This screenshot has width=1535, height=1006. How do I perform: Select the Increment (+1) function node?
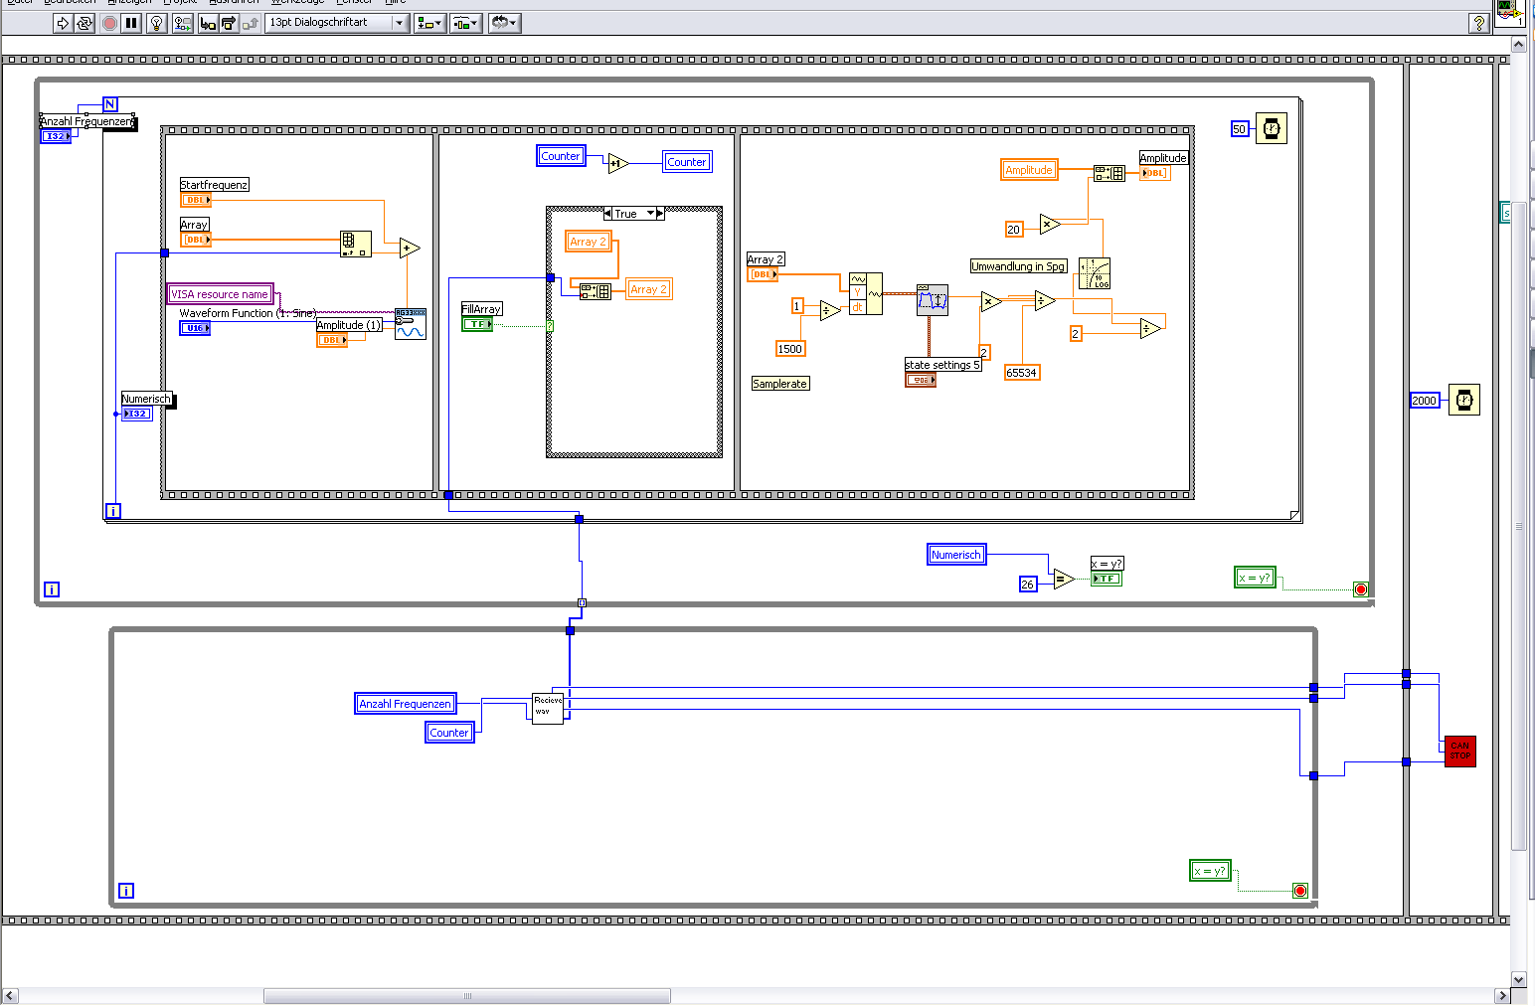618,163
